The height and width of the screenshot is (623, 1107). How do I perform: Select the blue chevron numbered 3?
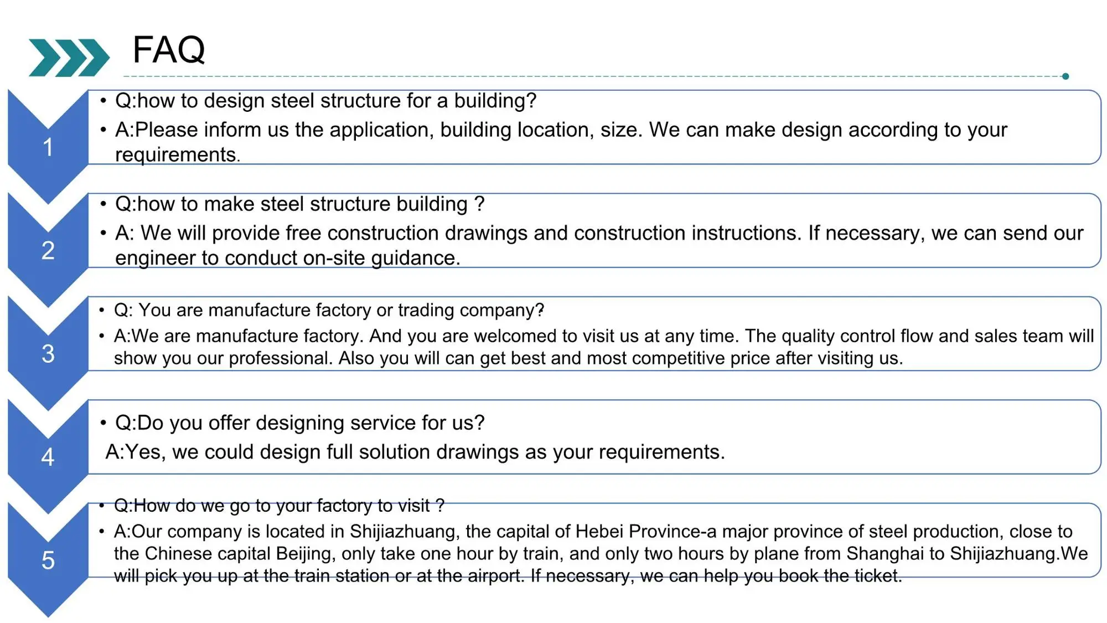48,353
